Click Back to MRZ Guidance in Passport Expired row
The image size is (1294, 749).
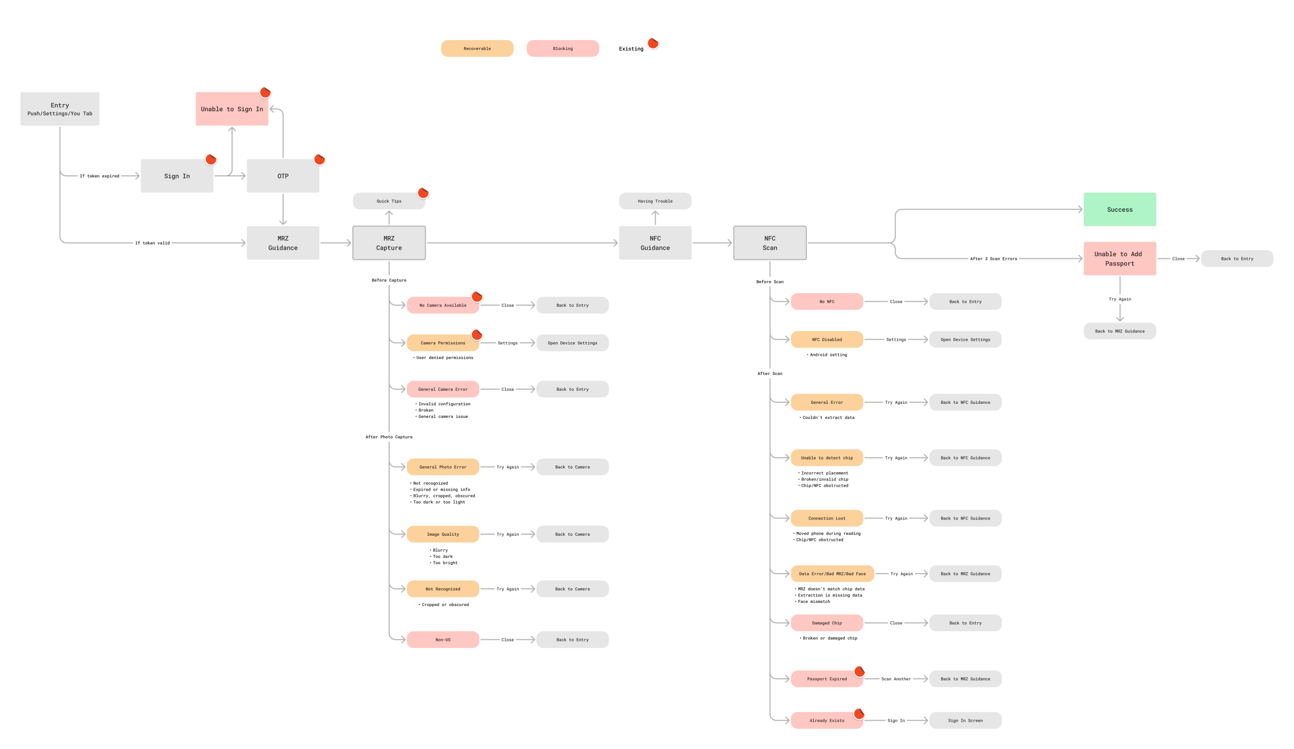[x=965, y=679]
